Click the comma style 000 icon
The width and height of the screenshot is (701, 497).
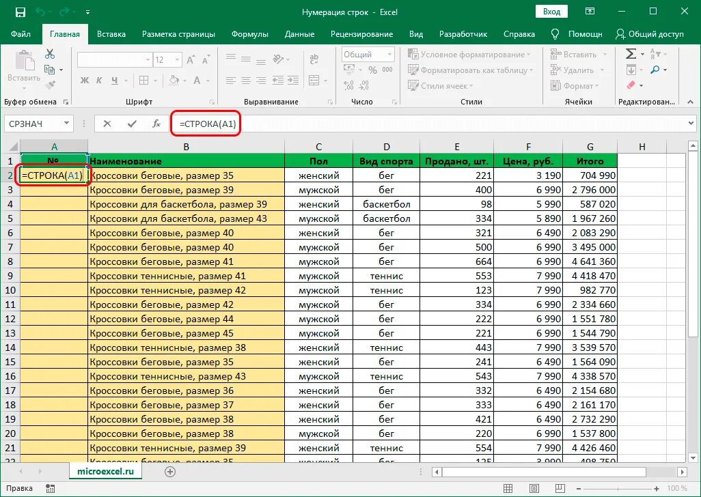387,70
